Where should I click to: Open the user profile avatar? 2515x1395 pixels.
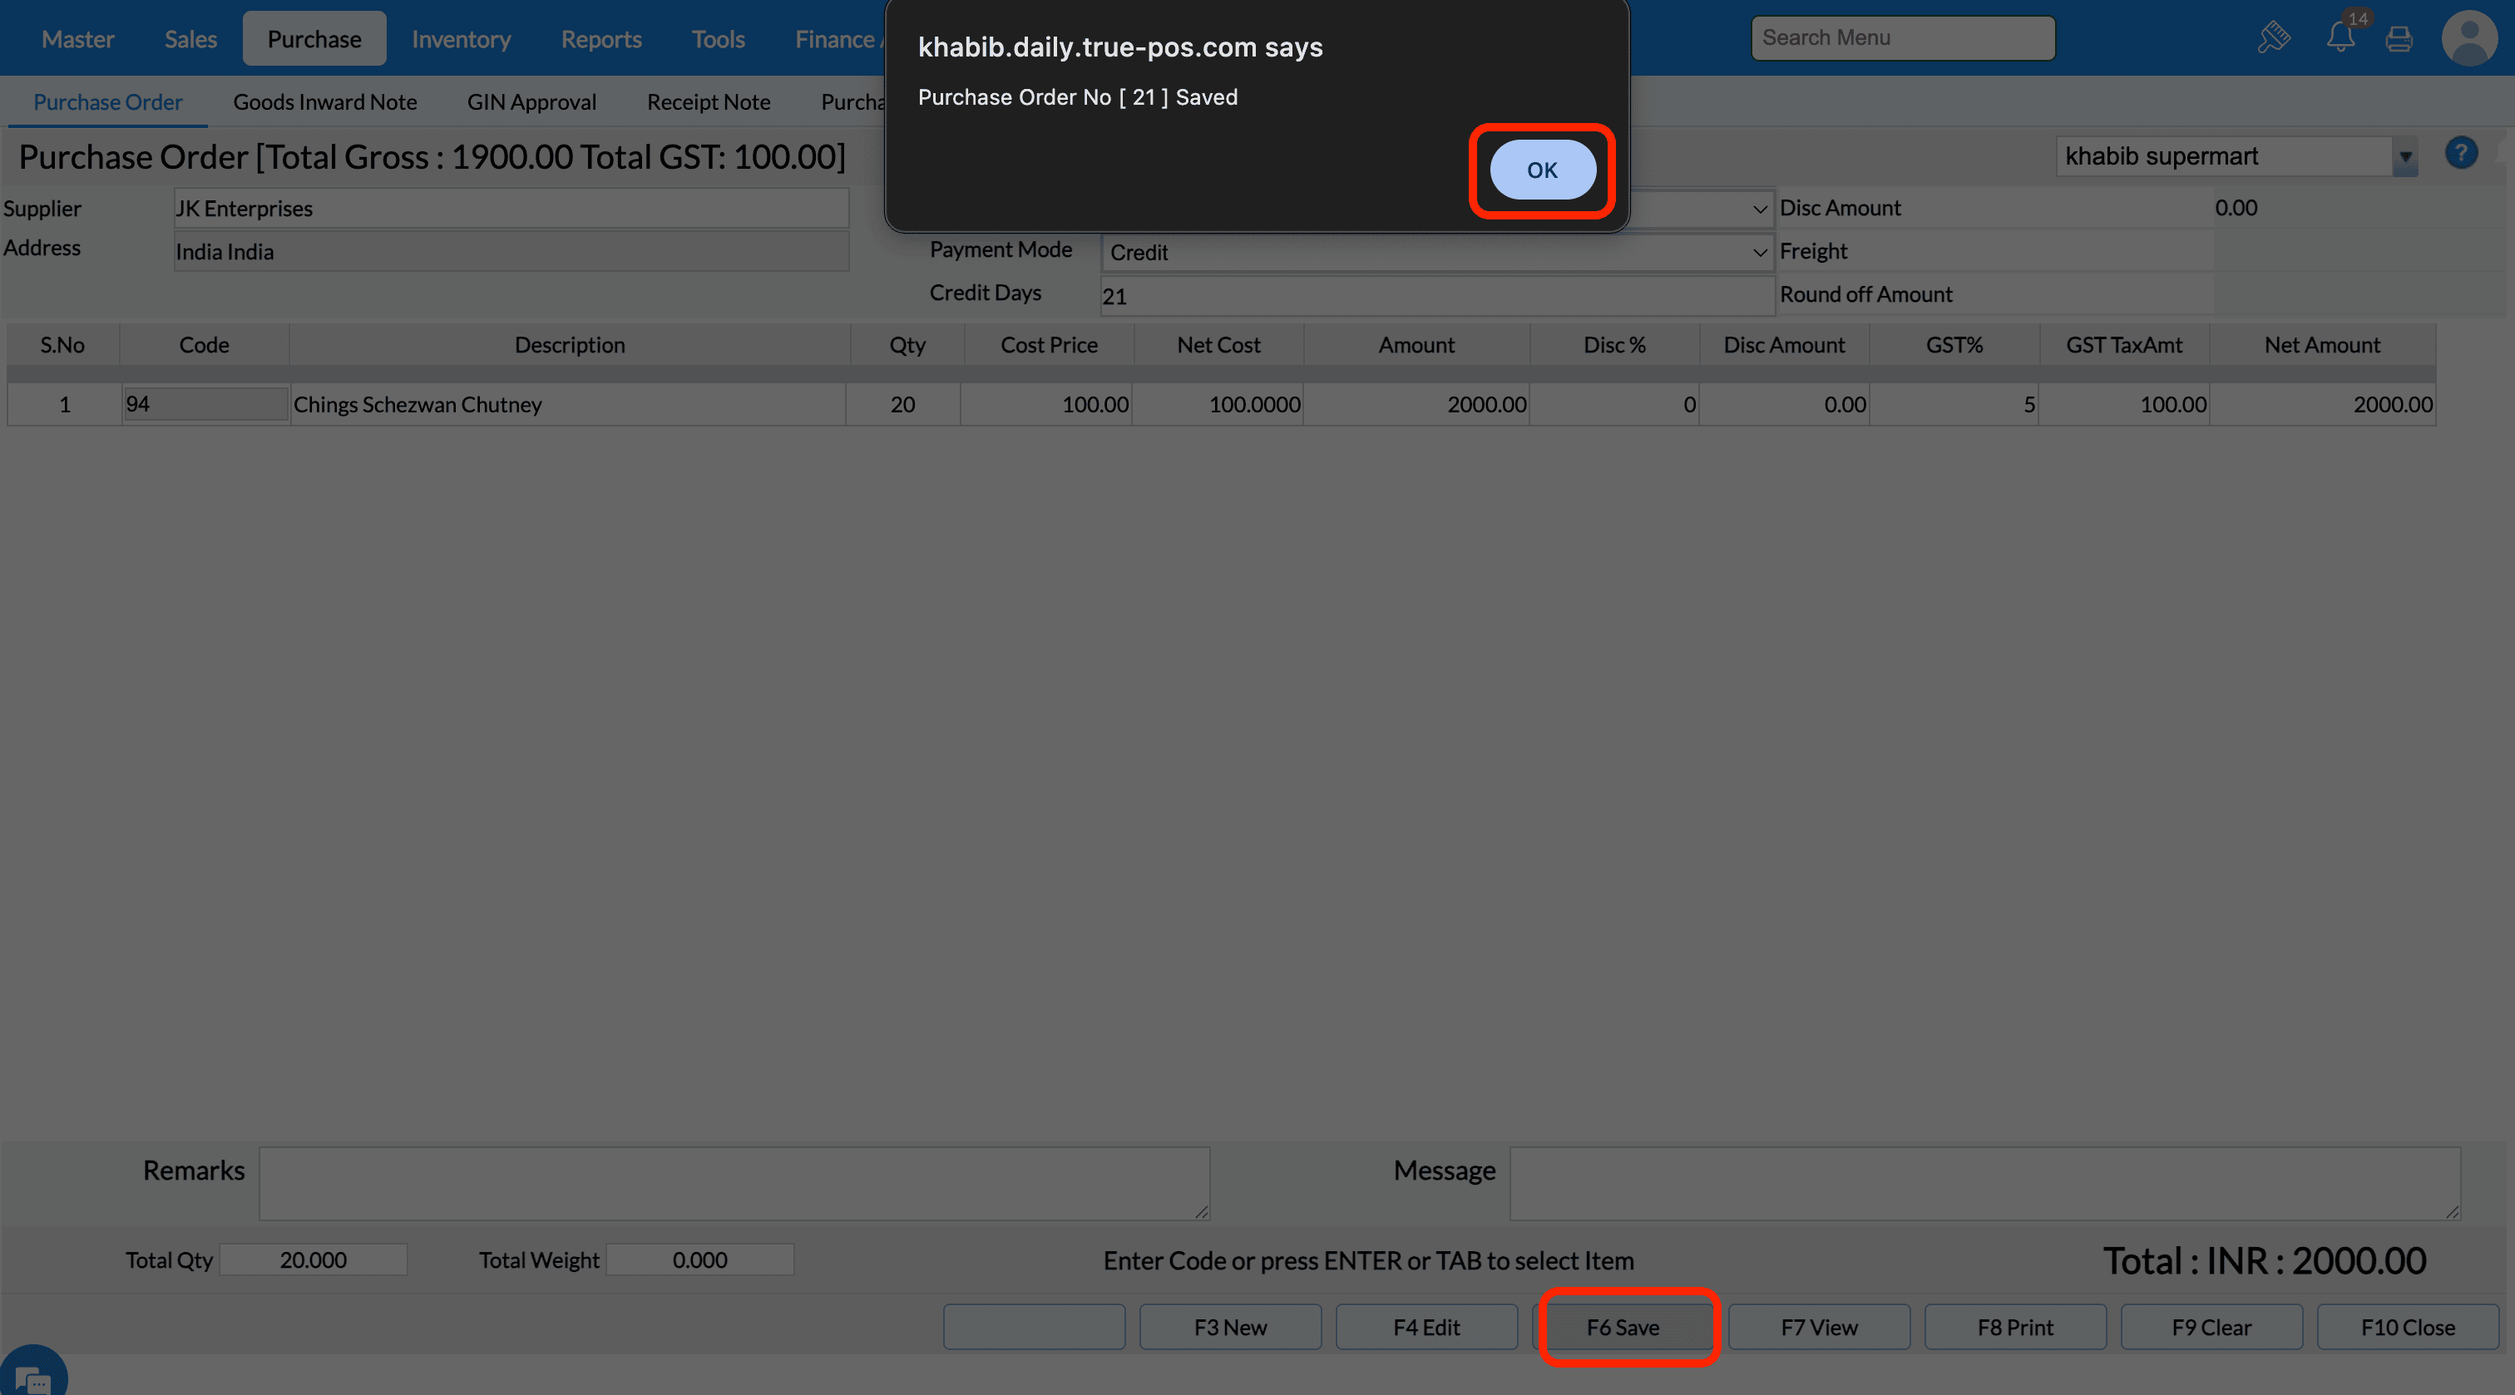2469,38
